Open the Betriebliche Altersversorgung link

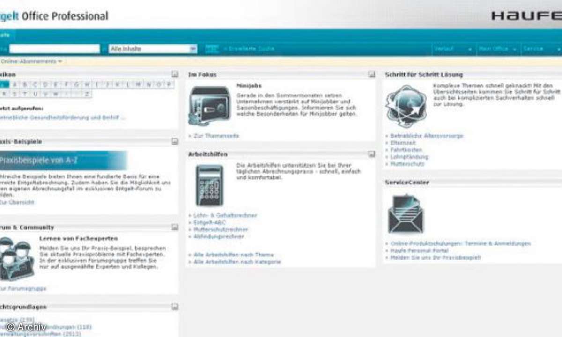(x=427, y=136)
